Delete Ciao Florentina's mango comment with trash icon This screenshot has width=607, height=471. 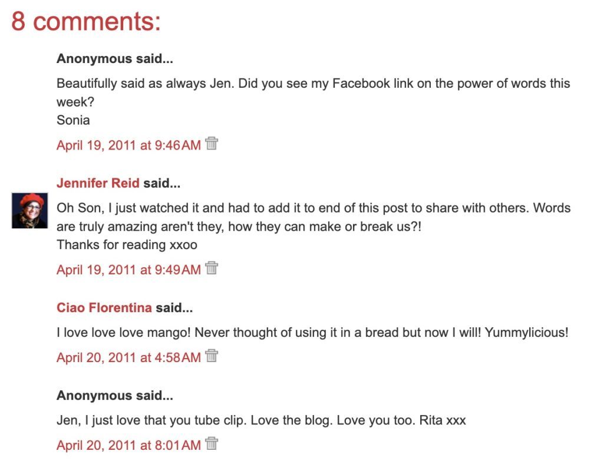tap(212, 356)
